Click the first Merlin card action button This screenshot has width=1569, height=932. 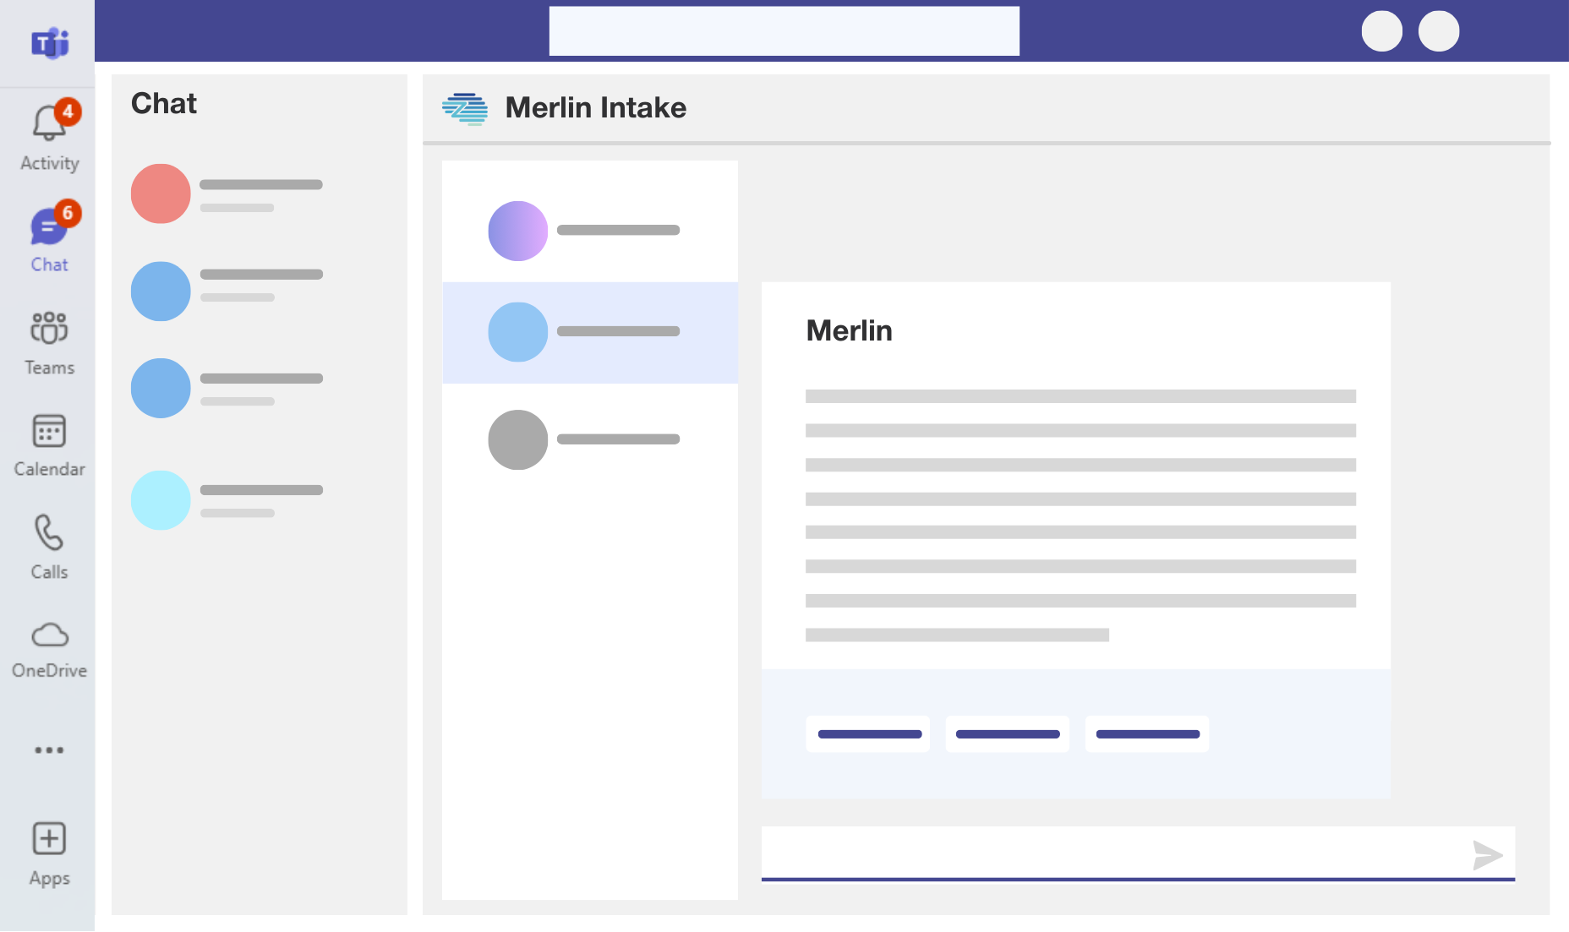pos(868,733)
